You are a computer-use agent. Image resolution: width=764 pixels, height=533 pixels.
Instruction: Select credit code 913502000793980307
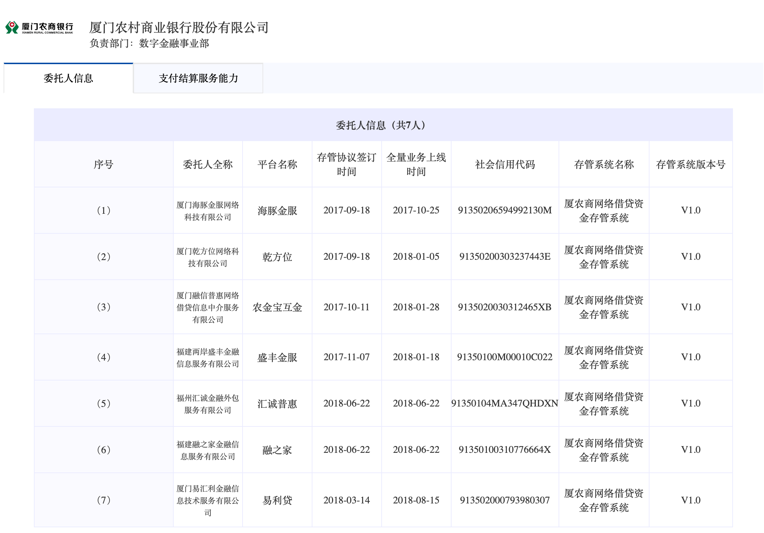tap(505, 500)
